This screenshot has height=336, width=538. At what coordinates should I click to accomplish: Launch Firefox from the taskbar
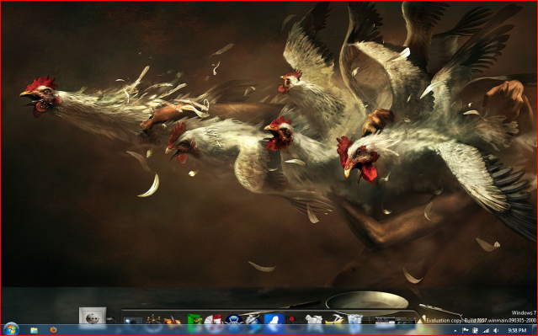point(53,330)
